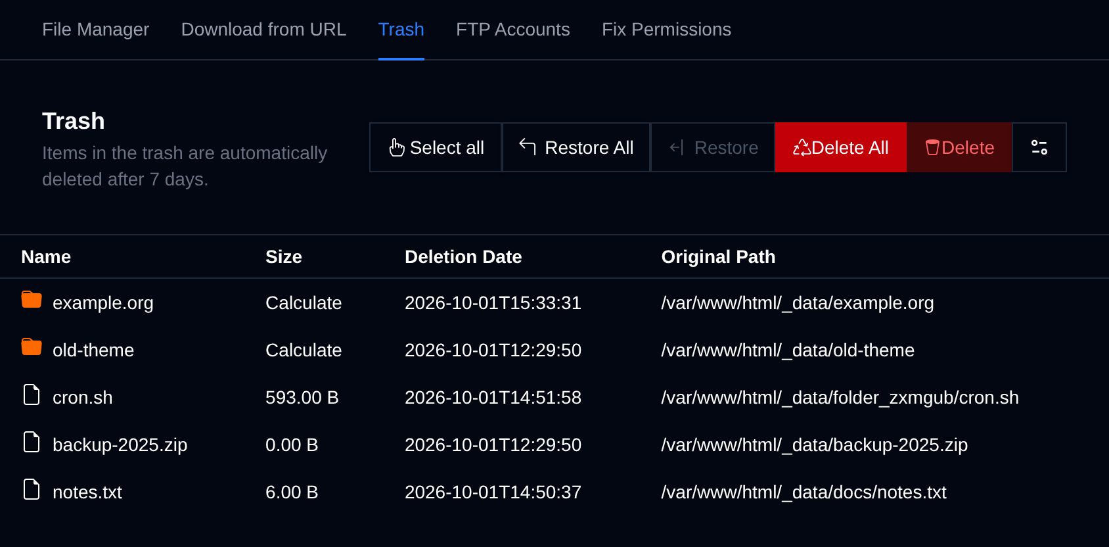Click the example.org folder icon
The image size is (1109, 547).
[32, 300]
